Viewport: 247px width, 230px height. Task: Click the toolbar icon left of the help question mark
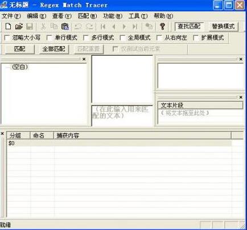coord(149,26)
